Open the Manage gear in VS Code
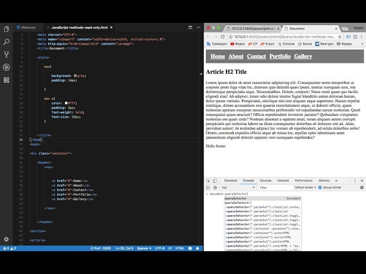Image resolution: width=366 pixels, height=274 pixels. pyautogui.click(x=6, y=239)
